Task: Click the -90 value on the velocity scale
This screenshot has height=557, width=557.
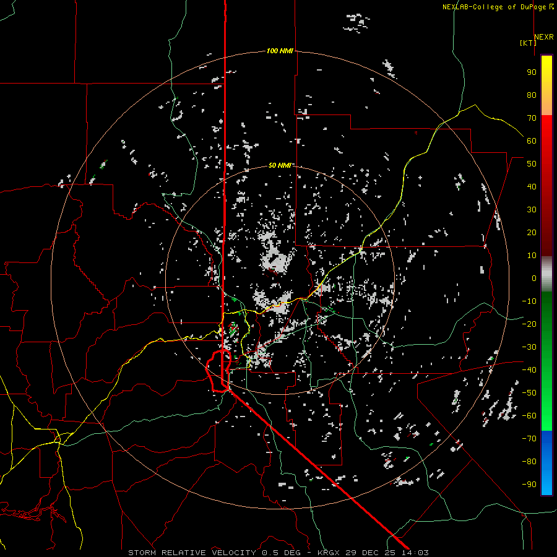Action: pos(529,485)
